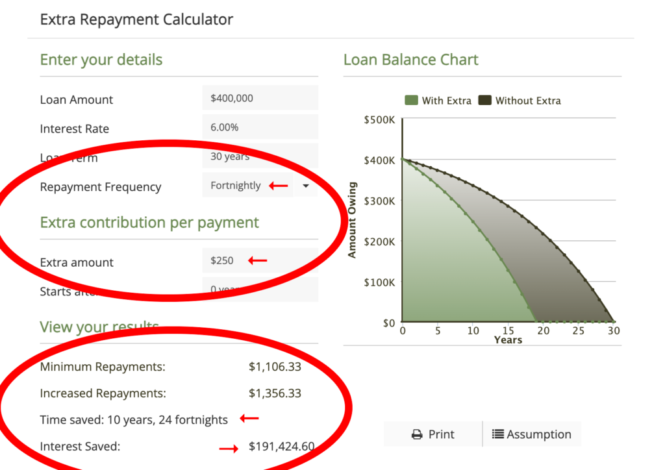
Task: Click the list icon beside Assumption label
Action: [x=499, y=434]
